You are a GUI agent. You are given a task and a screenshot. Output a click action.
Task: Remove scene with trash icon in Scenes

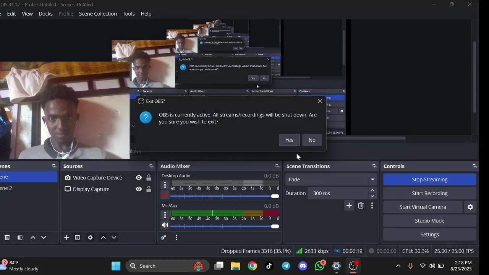[7, 238]
